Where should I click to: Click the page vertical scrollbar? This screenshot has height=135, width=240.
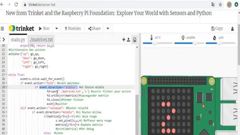click(x=239, y=44)
